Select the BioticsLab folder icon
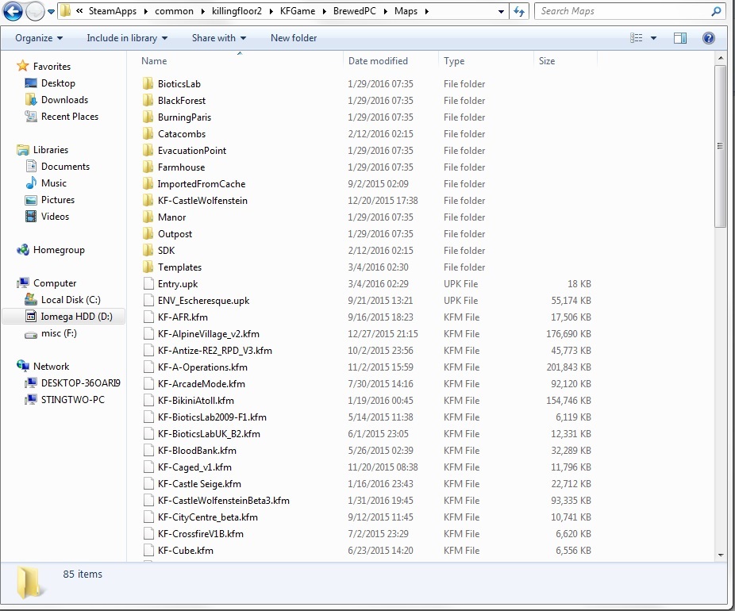 [148, 84]
